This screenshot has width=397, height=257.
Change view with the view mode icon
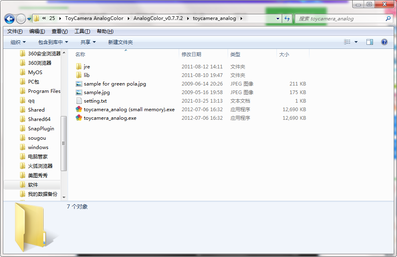coord(347,42)
